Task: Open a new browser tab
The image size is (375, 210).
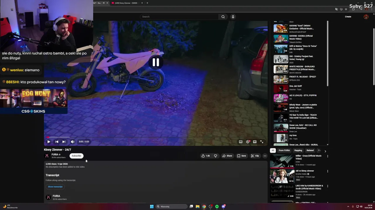Action: point(147,3)
